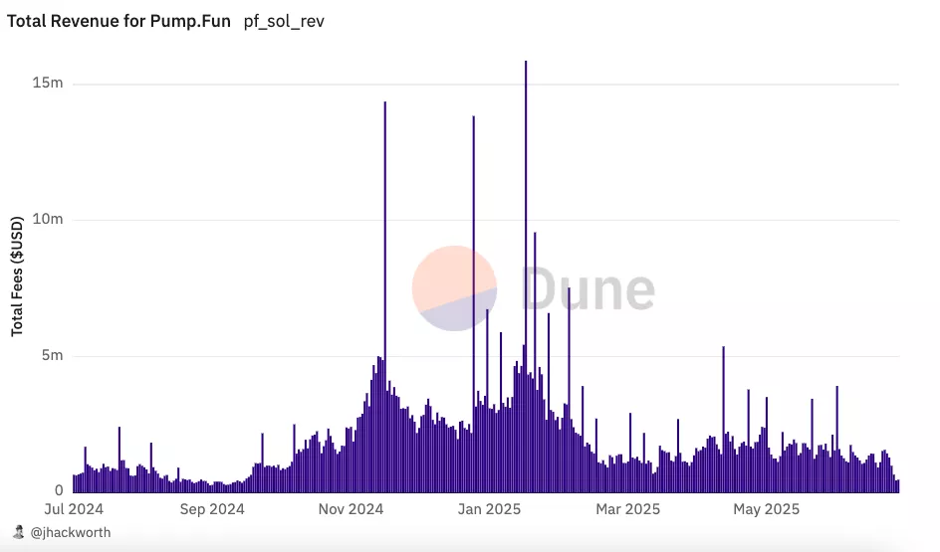The image size is (940, 552).
Task: Open the 'Total Revenue for Pump.Fun' chart title
Action: 119,22
